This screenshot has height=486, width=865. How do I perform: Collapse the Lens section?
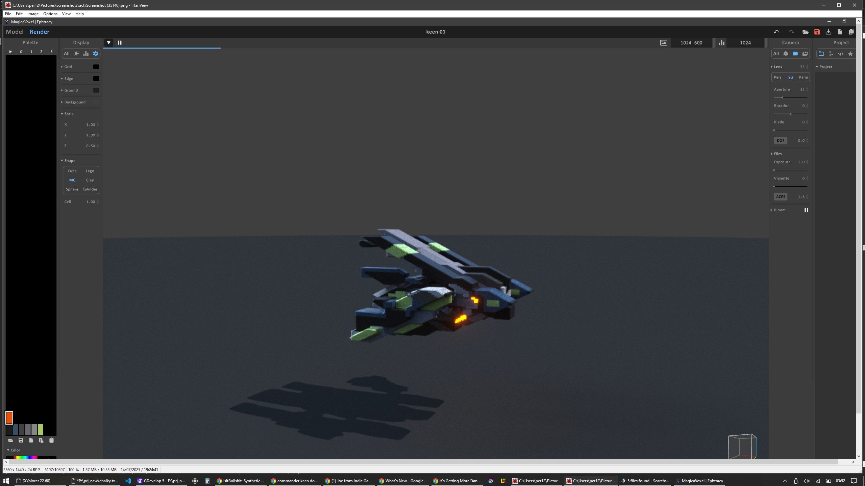tap(776, 67)
